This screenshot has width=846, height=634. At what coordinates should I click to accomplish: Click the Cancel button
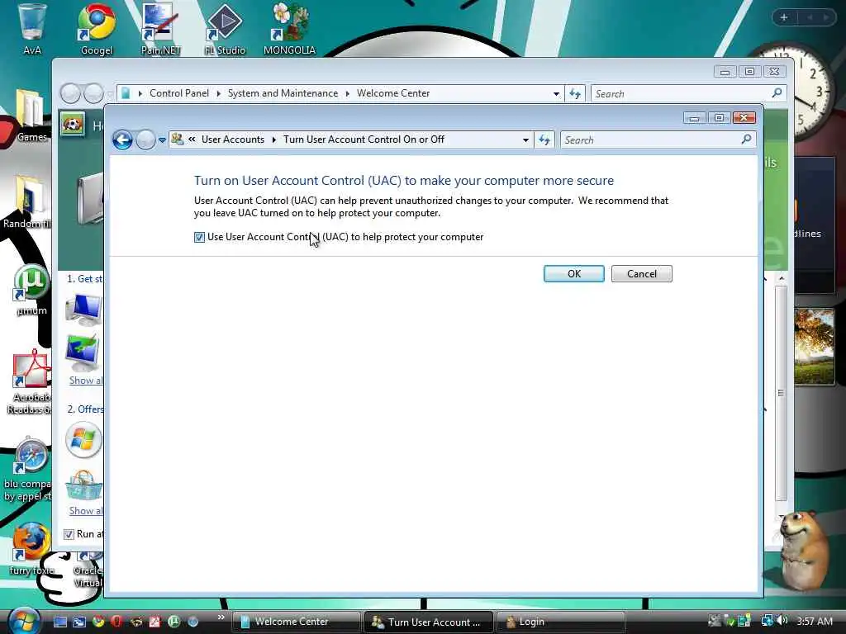[642, 274]
